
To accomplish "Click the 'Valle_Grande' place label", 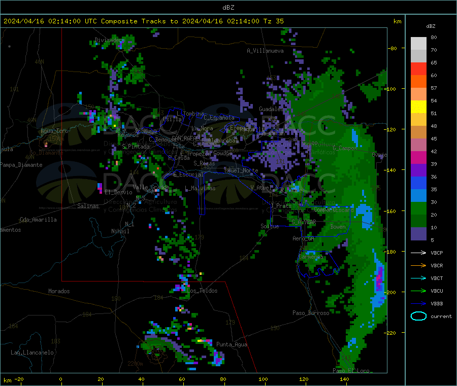I will click(x=151, y=187).
